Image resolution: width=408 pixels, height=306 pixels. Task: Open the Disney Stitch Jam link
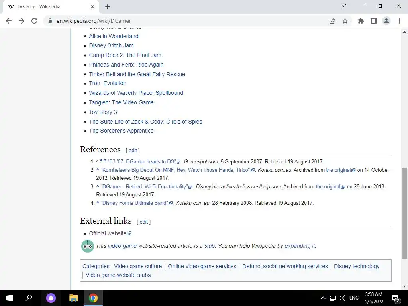coord(112,45)
